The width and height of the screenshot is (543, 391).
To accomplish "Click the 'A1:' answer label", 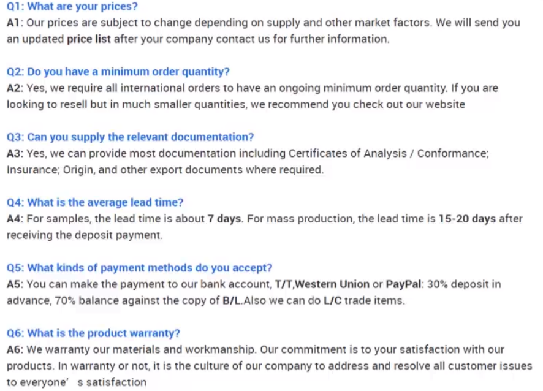I will pos(15,23).
